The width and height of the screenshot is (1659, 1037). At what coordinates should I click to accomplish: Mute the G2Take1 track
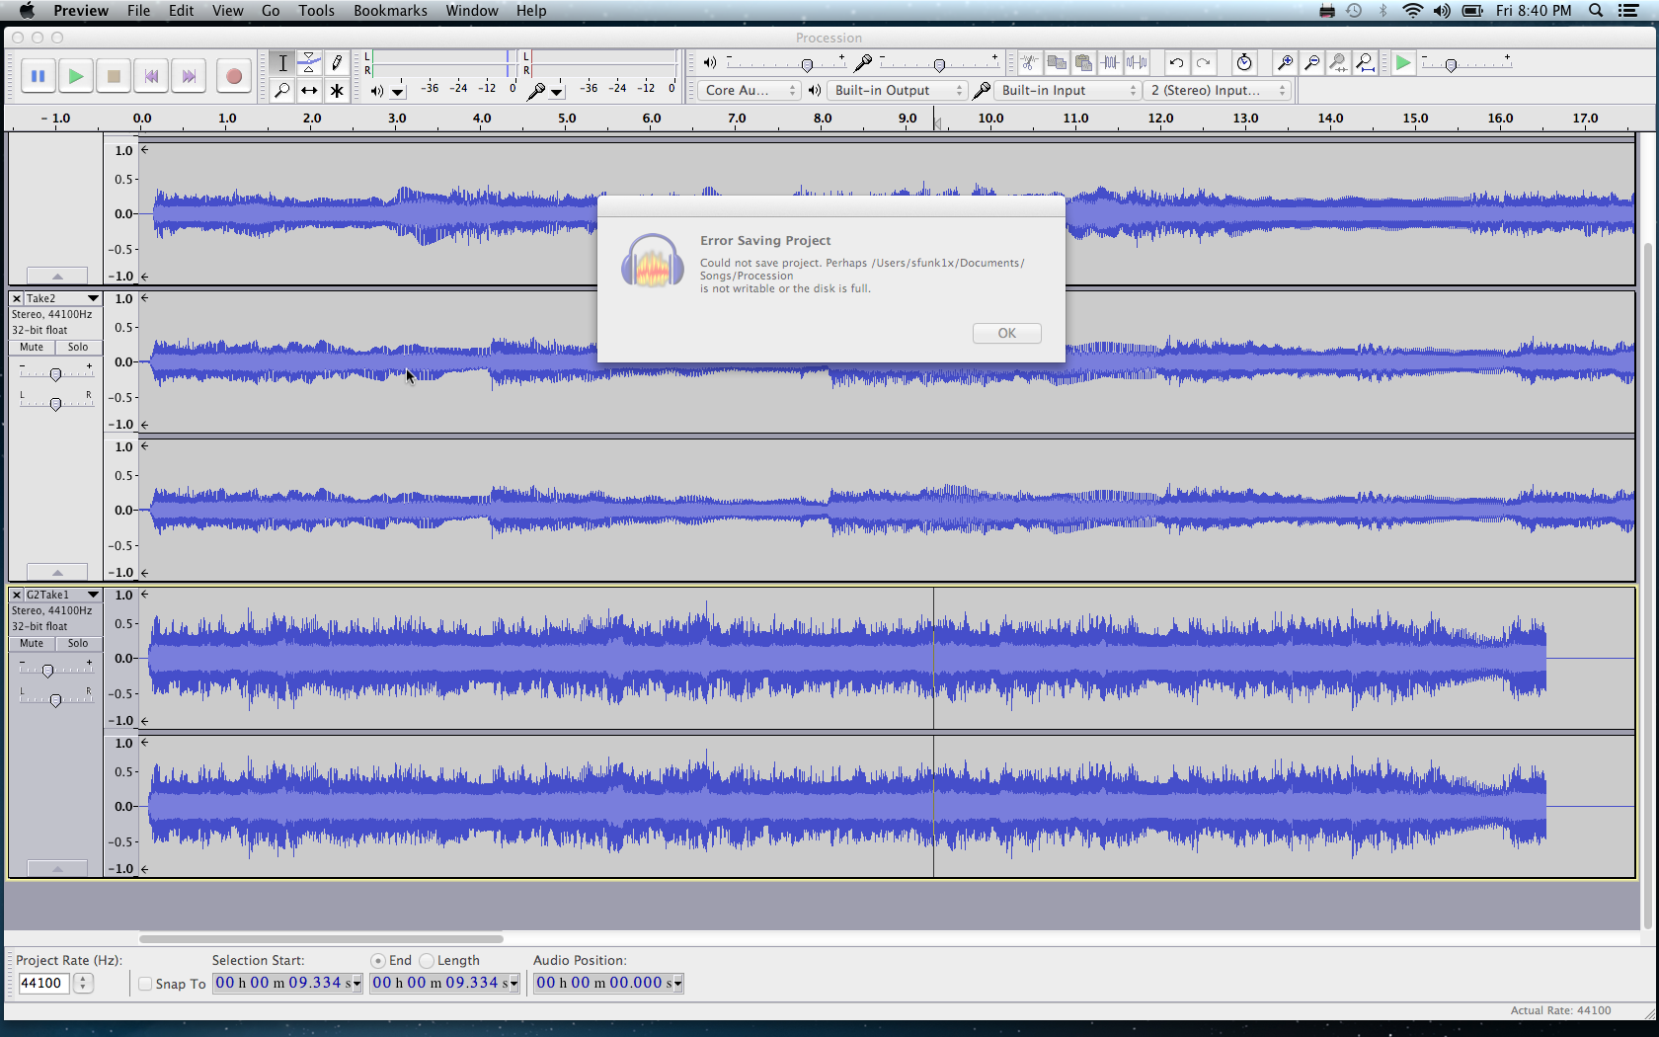tap(32, 644)
